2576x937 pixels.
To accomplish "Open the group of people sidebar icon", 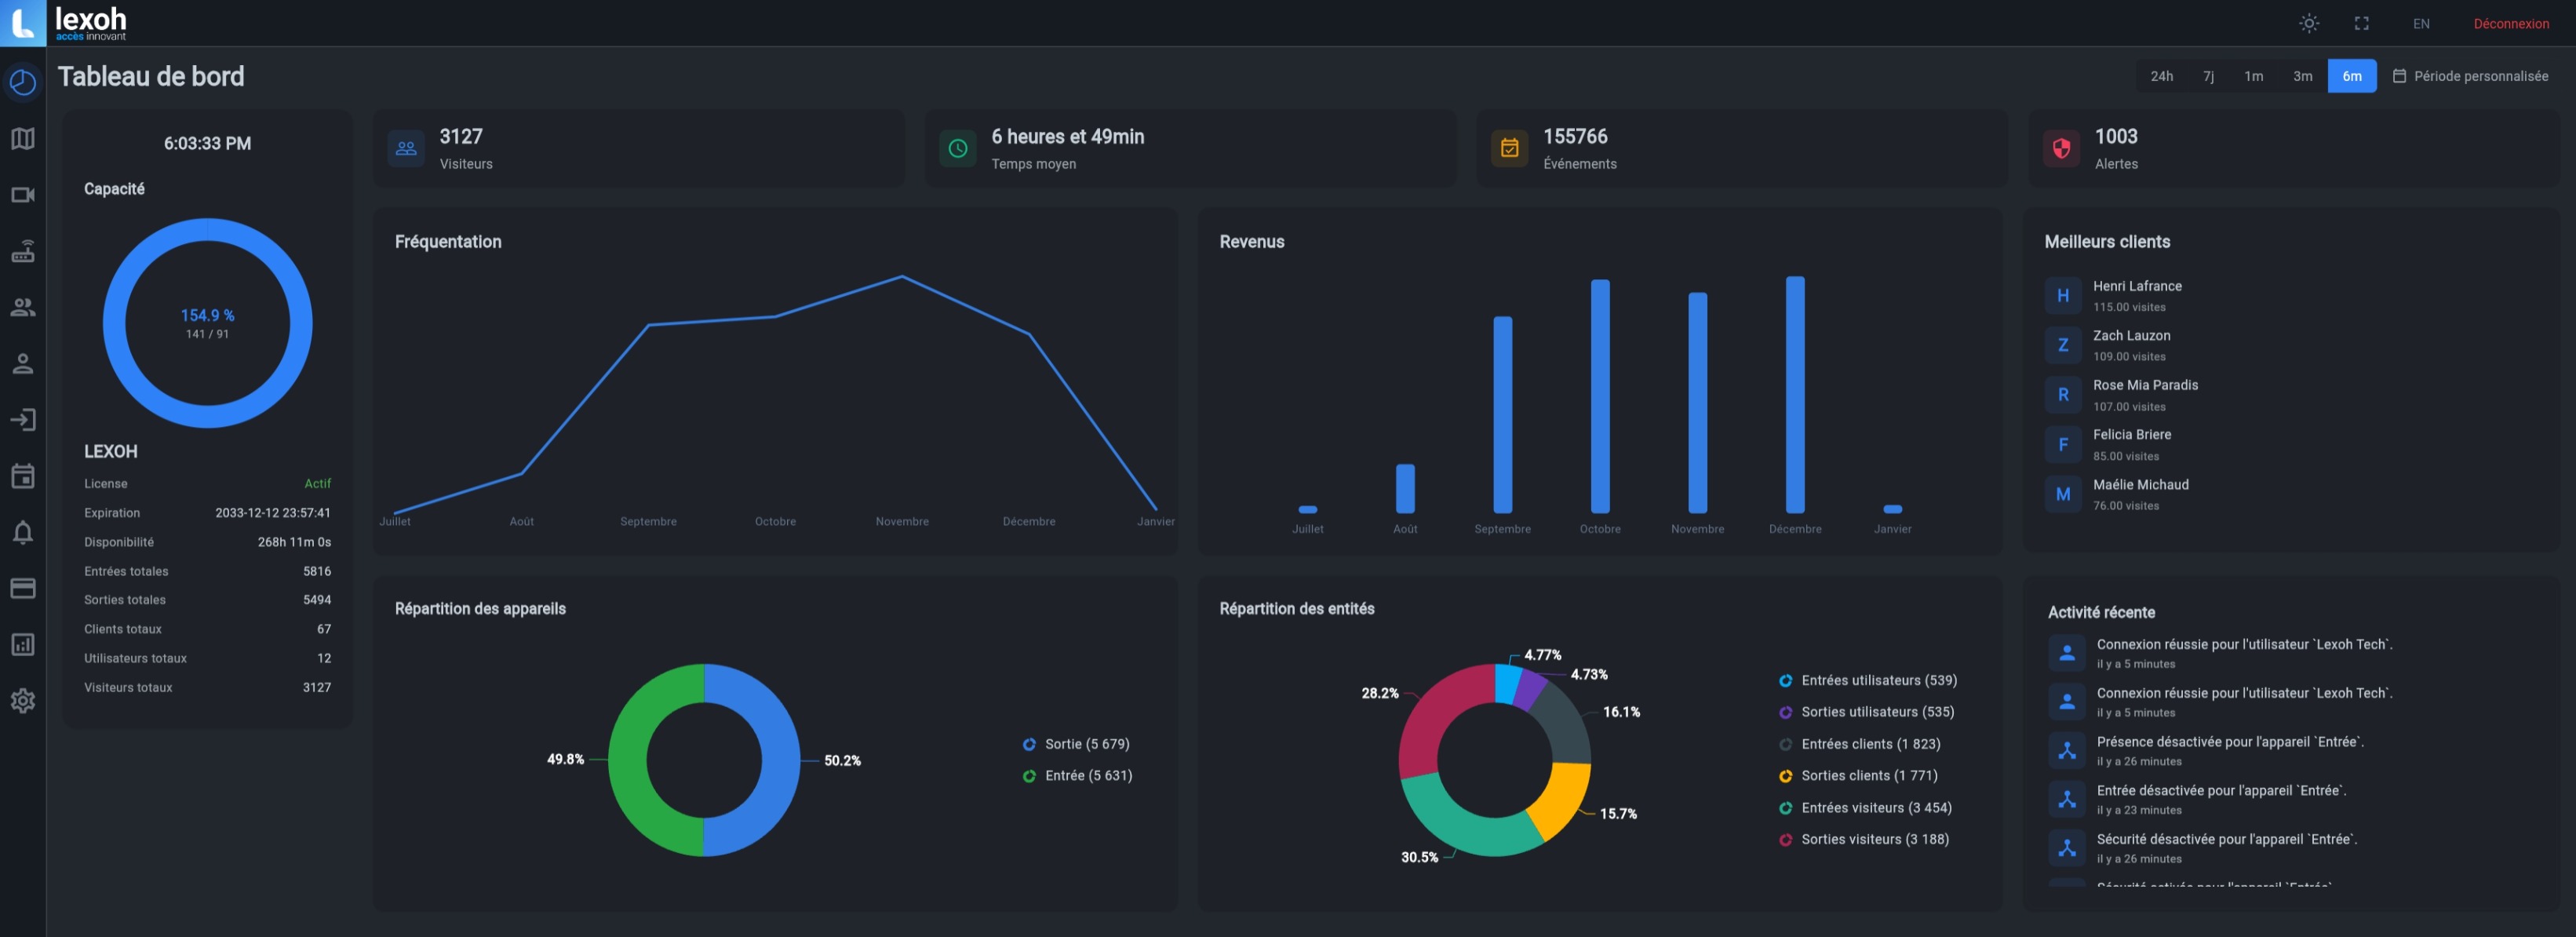I will coord(23,307).
